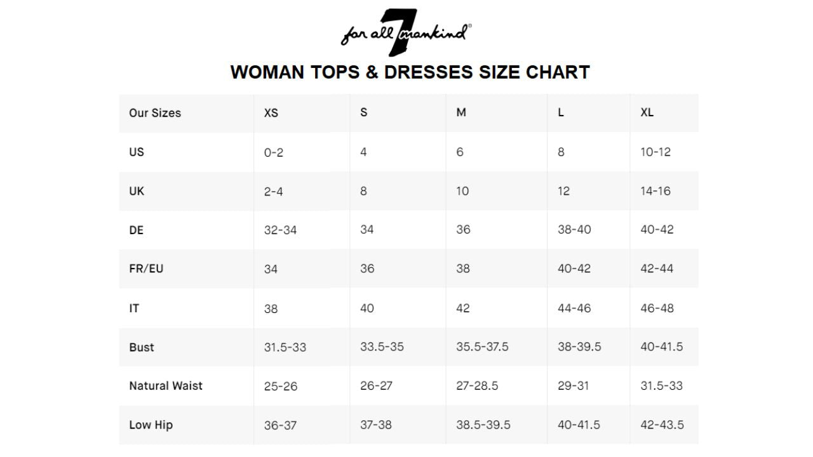
Task: Click the Our Sizes header cell
Action: [155, 113]
